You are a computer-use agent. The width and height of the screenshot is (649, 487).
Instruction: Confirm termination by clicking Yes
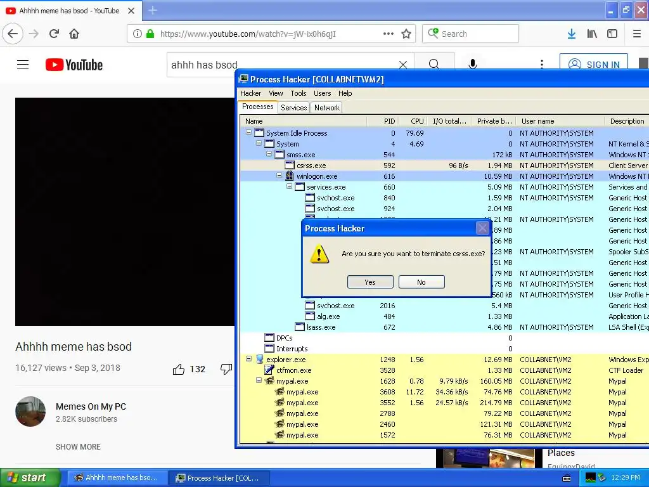pos(370,282)
